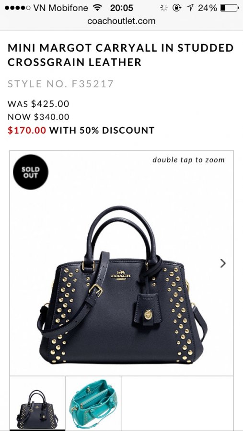Tap the WAS $425.00 price line
Screen dimensions: 243x431
[38, 104]
